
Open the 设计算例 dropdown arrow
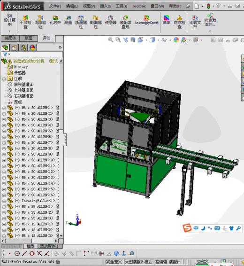coord(9,31)
